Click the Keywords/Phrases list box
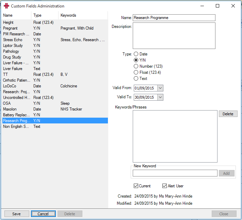 [175, 136]
